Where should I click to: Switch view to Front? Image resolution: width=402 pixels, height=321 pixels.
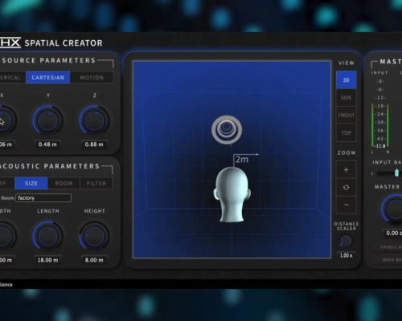click(346, 116)
